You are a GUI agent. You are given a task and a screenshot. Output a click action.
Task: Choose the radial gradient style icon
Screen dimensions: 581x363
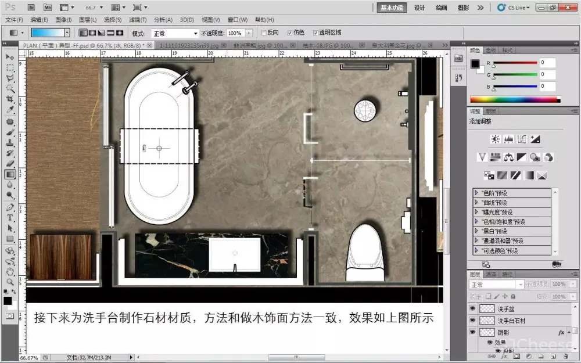pyautogui.click(x=92, y=33)
